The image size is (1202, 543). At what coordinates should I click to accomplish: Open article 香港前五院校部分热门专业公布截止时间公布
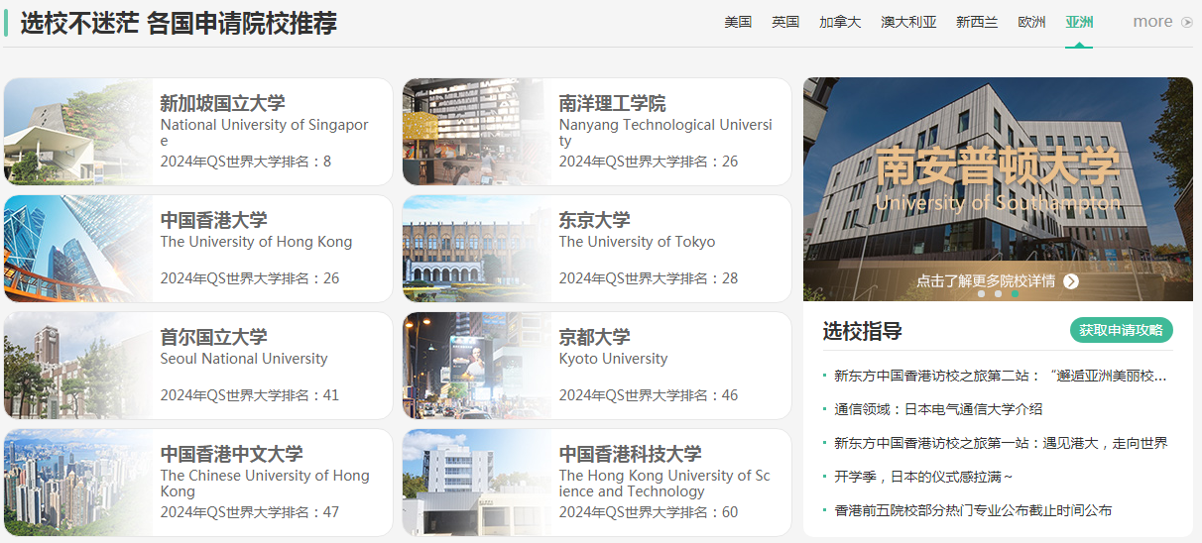[x=973, y=510]
